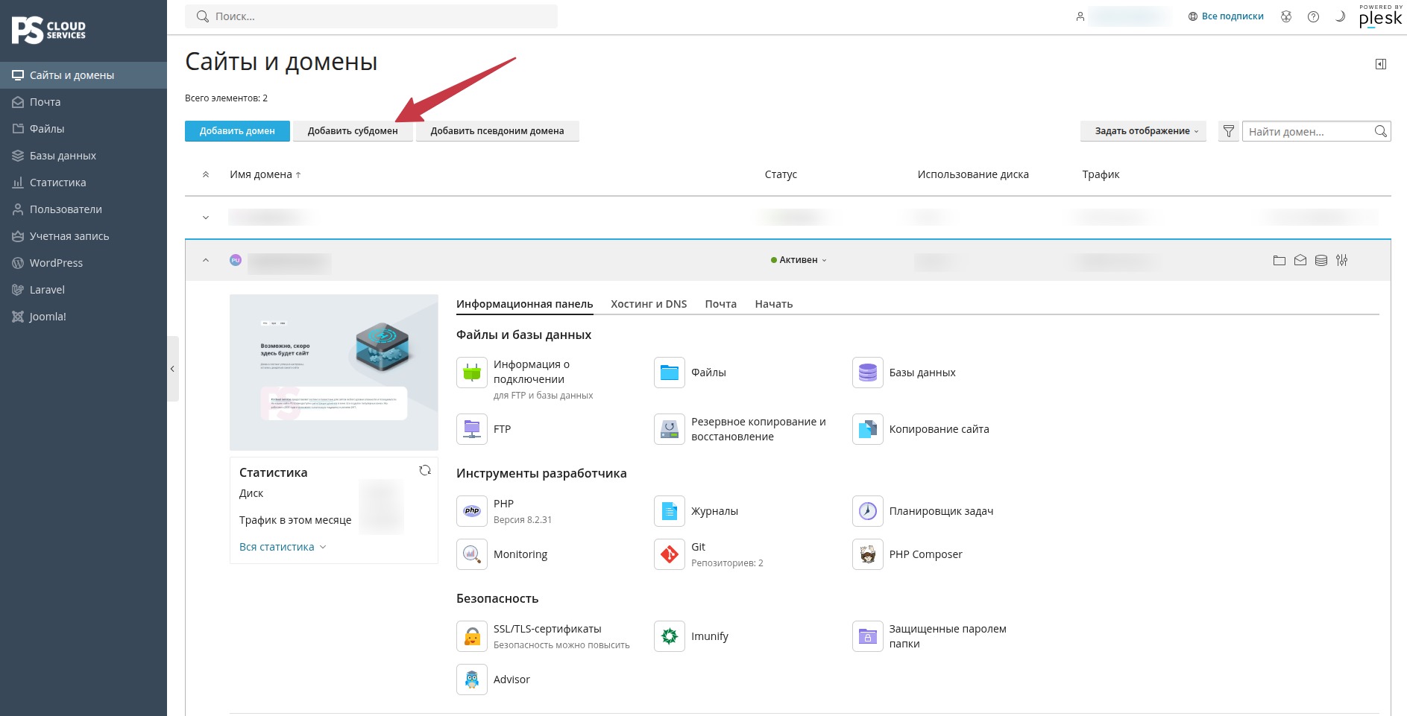Expand the first blurred domain row

(206, 218)
